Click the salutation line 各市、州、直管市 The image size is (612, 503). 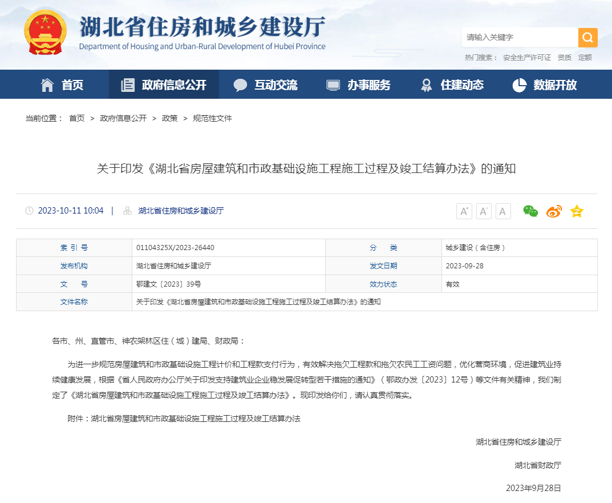click(149, 341)
